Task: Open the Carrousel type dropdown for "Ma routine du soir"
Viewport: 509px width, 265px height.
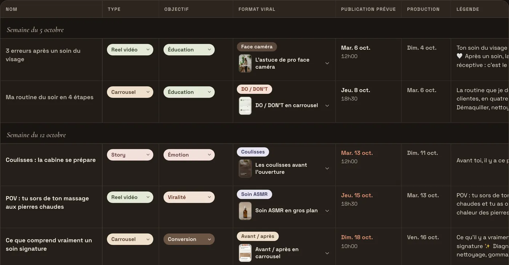Action: tap(130, 92)
